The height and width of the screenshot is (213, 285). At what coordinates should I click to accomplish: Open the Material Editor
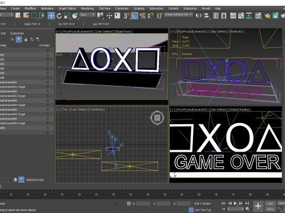pyautogui.click(x=258, y=15)
